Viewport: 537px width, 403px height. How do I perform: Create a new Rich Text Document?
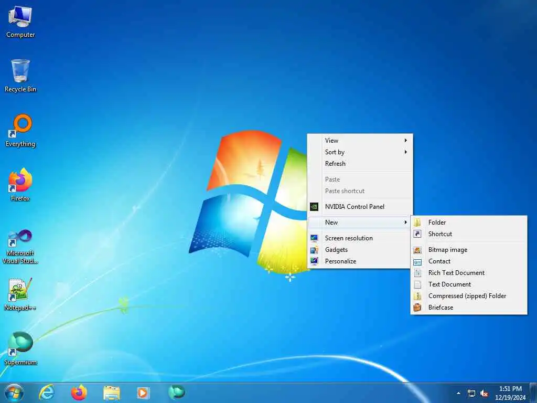tap(469, 273)
